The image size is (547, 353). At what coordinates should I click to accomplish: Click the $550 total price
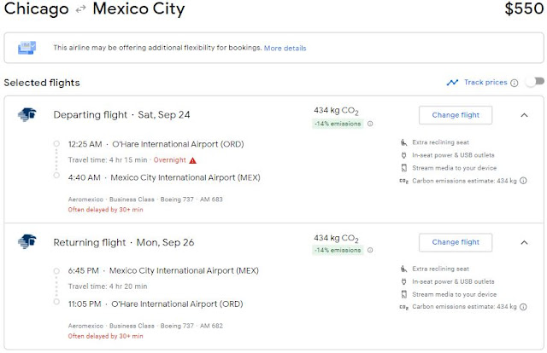(521, 10)
